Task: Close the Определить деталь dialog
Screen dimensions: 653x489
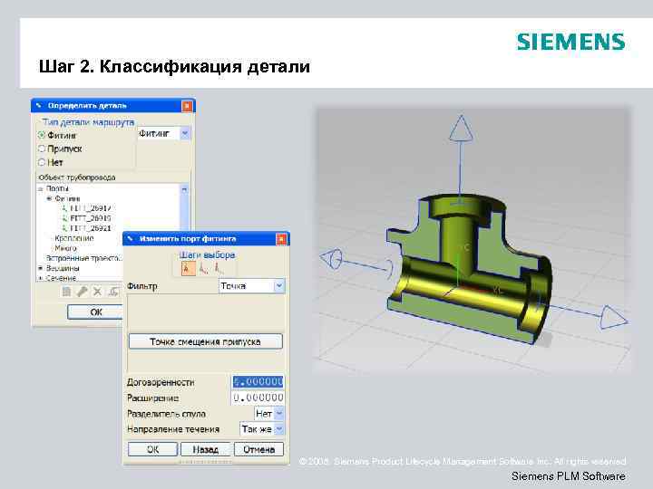Action: coord(188,106)
